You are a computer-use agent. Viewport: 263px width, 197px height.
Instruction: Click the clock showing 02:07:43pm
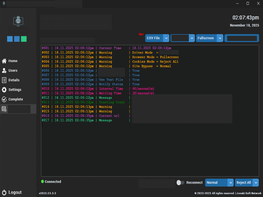click(x=246, y=18)
